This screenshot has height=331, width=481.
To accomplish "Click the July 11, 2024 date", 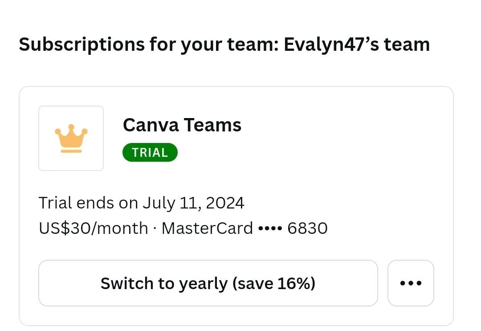I will click(x=194, y=203).
